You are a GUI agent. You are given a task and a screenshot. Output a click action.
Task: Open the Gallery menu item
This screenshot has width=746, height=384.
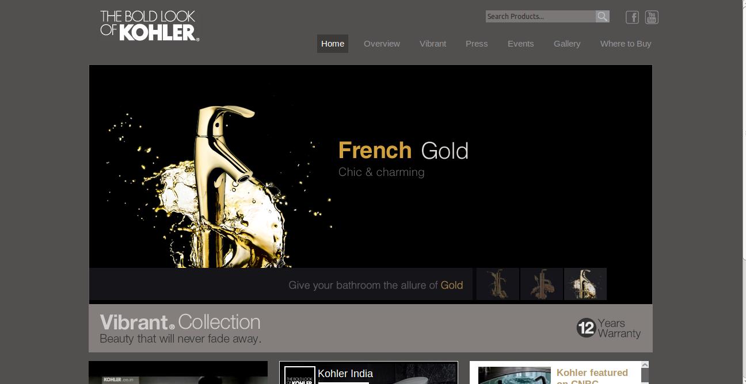[x=567, y=44]
